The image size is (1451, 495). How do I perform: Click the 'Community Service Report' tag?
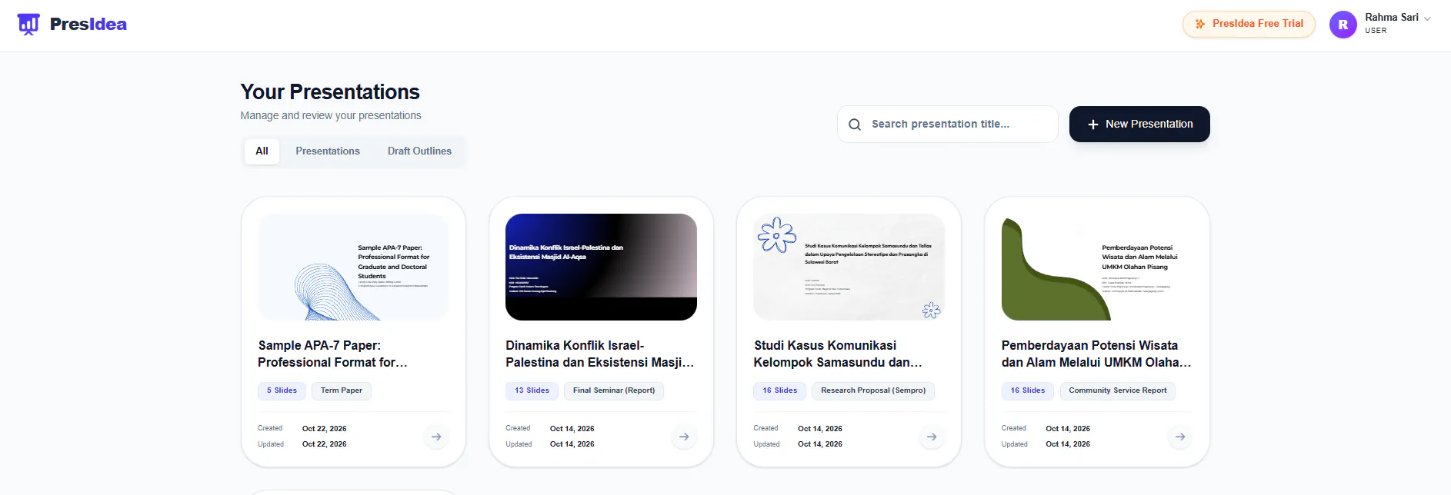(1118, 390)
